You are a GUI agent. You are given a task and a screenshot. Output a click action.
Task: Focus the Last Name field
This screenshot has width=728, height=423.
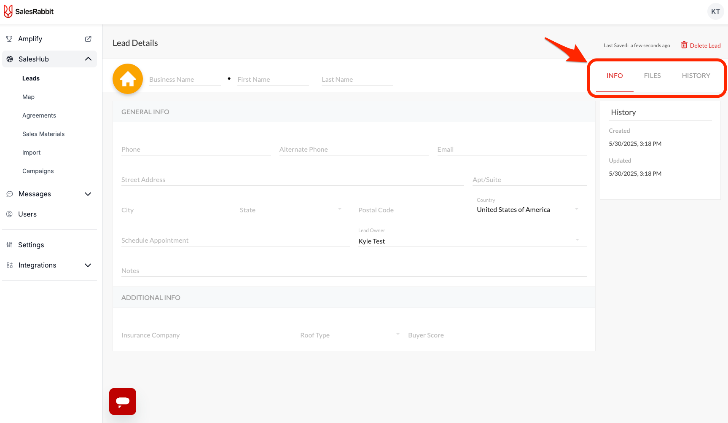(357, 79)
